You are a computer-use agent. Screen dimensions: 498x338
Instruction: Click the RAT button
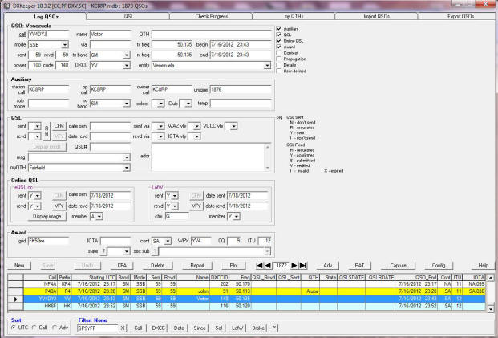(x=359, y=266)
